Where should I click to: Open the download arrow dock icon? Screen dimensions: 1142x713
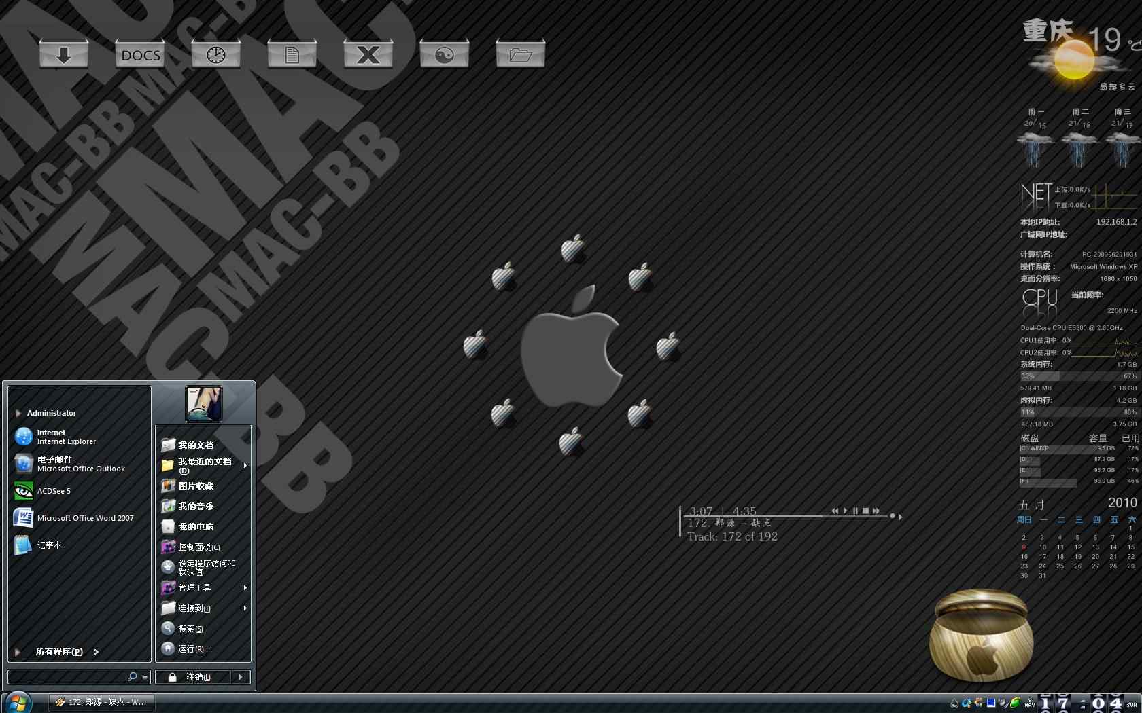pos(64,54)
